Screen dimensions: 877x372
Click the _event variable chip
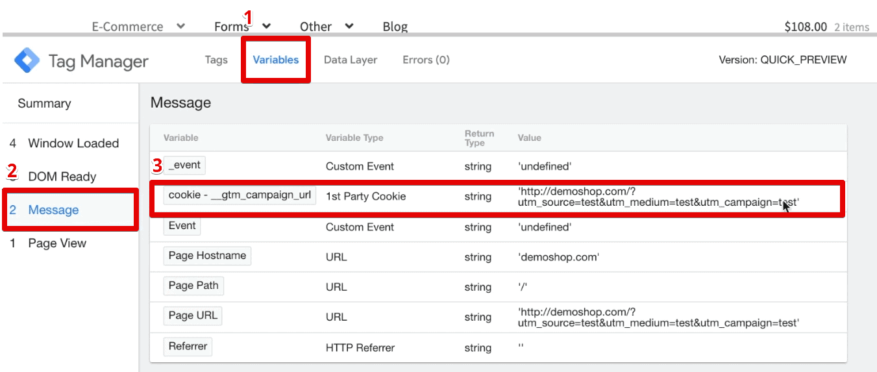tap(184, 166)
